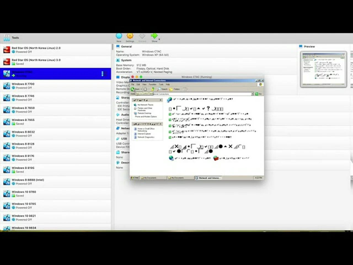Open the Tools section icon in sidebar
The image size is (353, 265).
click(x=7, y=38)
